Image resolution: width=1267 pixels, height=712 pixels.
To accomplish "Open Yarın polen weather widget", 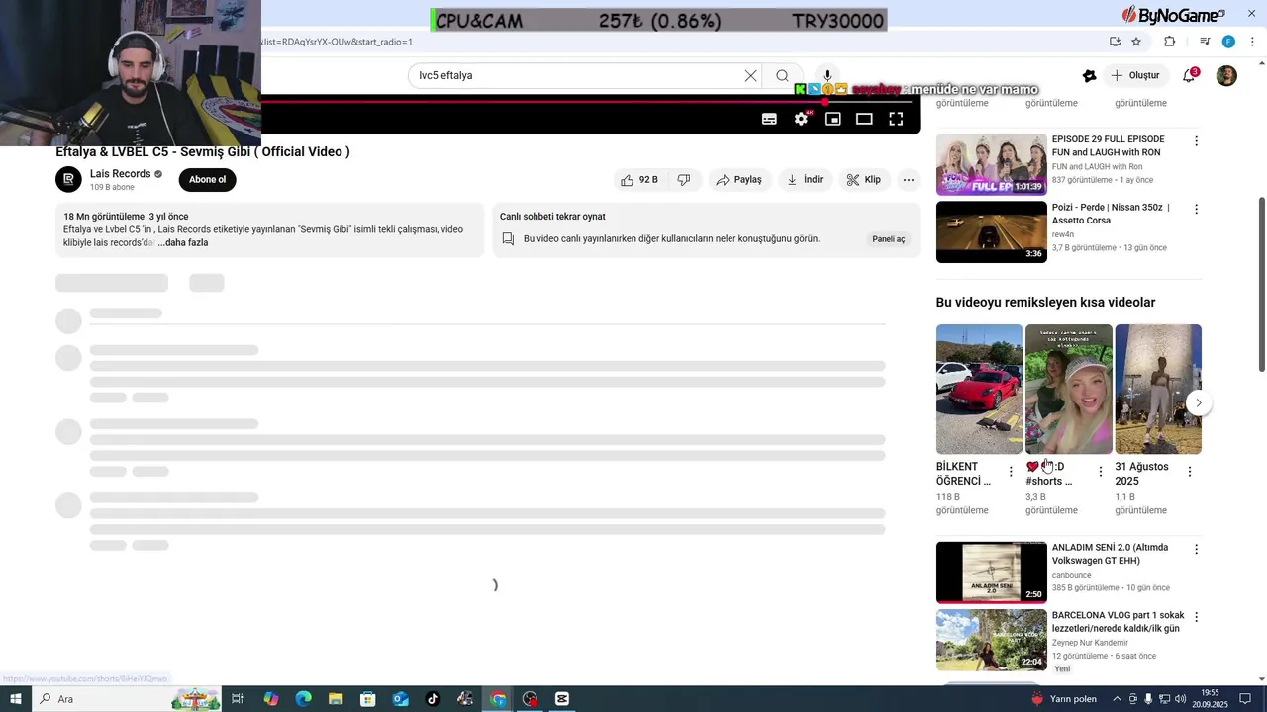I will tap(1063, 699).
